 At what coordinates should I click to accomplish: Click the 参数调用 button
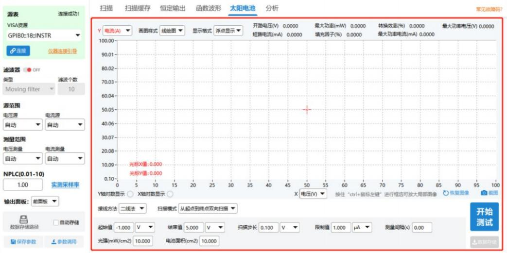[x=64, y=241]
